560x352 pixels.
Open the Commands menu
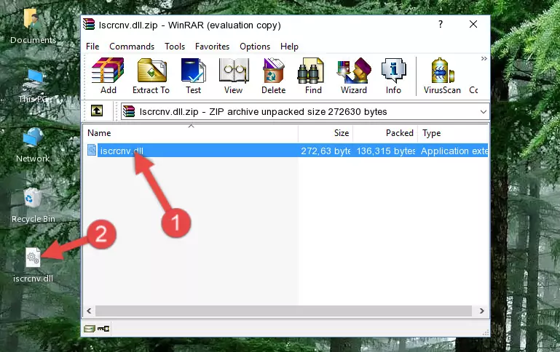pyautogui.click(x=132, y=47)
